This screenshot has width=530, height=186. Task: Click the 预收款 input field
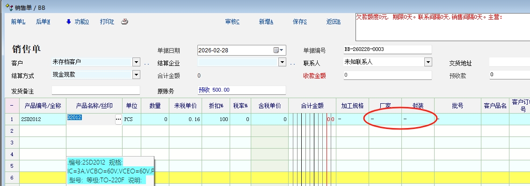pos(509,75)
